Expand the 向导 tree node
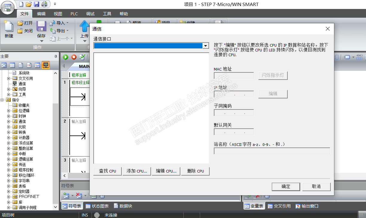This screenshot has height=218, width=366. point(8,89)
